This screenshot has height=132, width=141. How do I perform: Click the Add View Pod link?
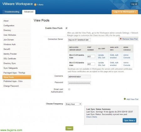[x=132, y=99]
